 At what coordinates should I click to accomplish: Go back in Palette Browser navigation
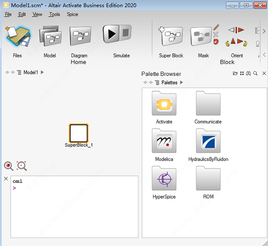(x=145, y=82)
